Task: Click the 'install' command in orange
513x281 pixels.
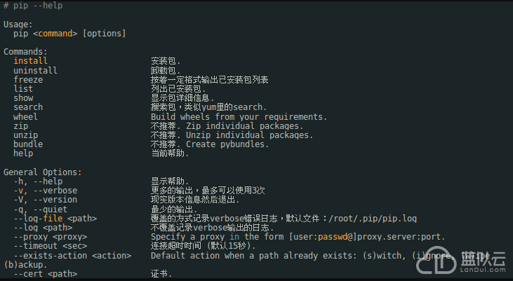Action: (x=30, y=61)
